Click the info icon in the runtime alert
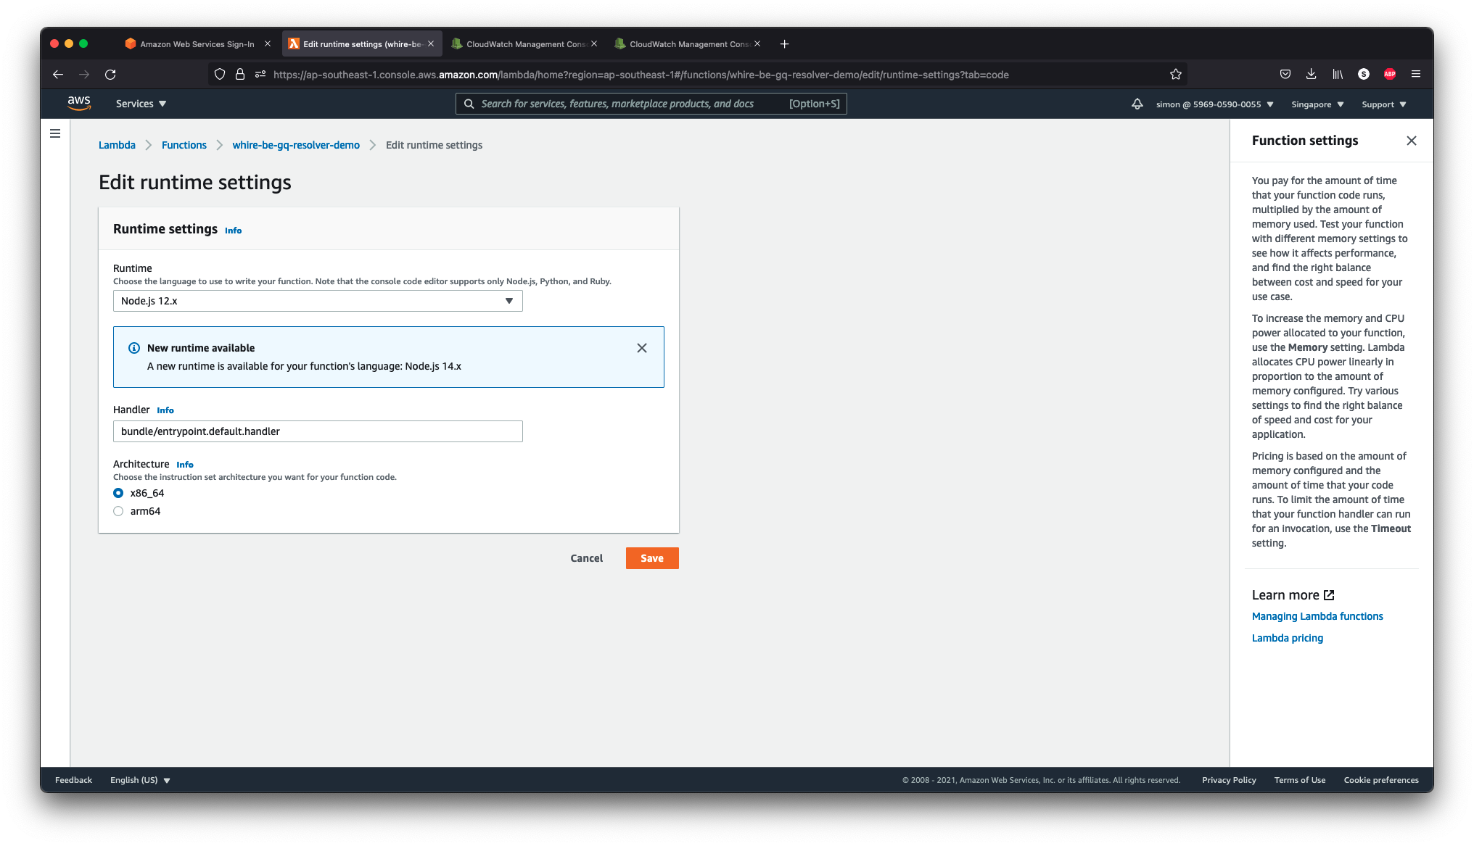 (133, 348)
